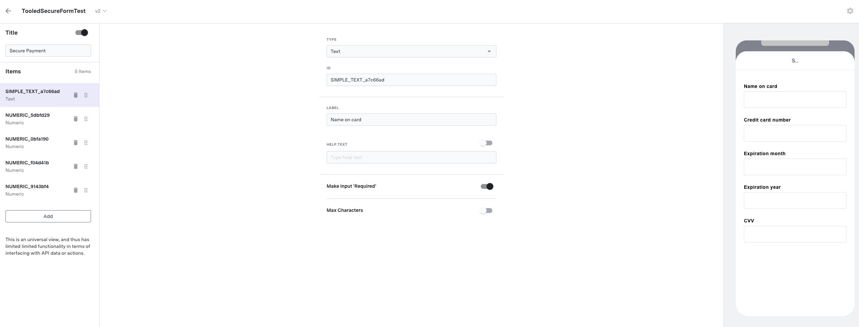This screenshot has width=859, height=327.
Task: Expand the v2 version dropdown
Action: 101,11
